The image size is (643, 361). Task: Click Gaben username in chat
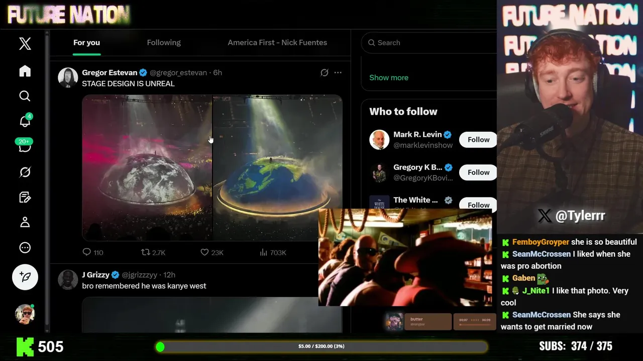523,278
